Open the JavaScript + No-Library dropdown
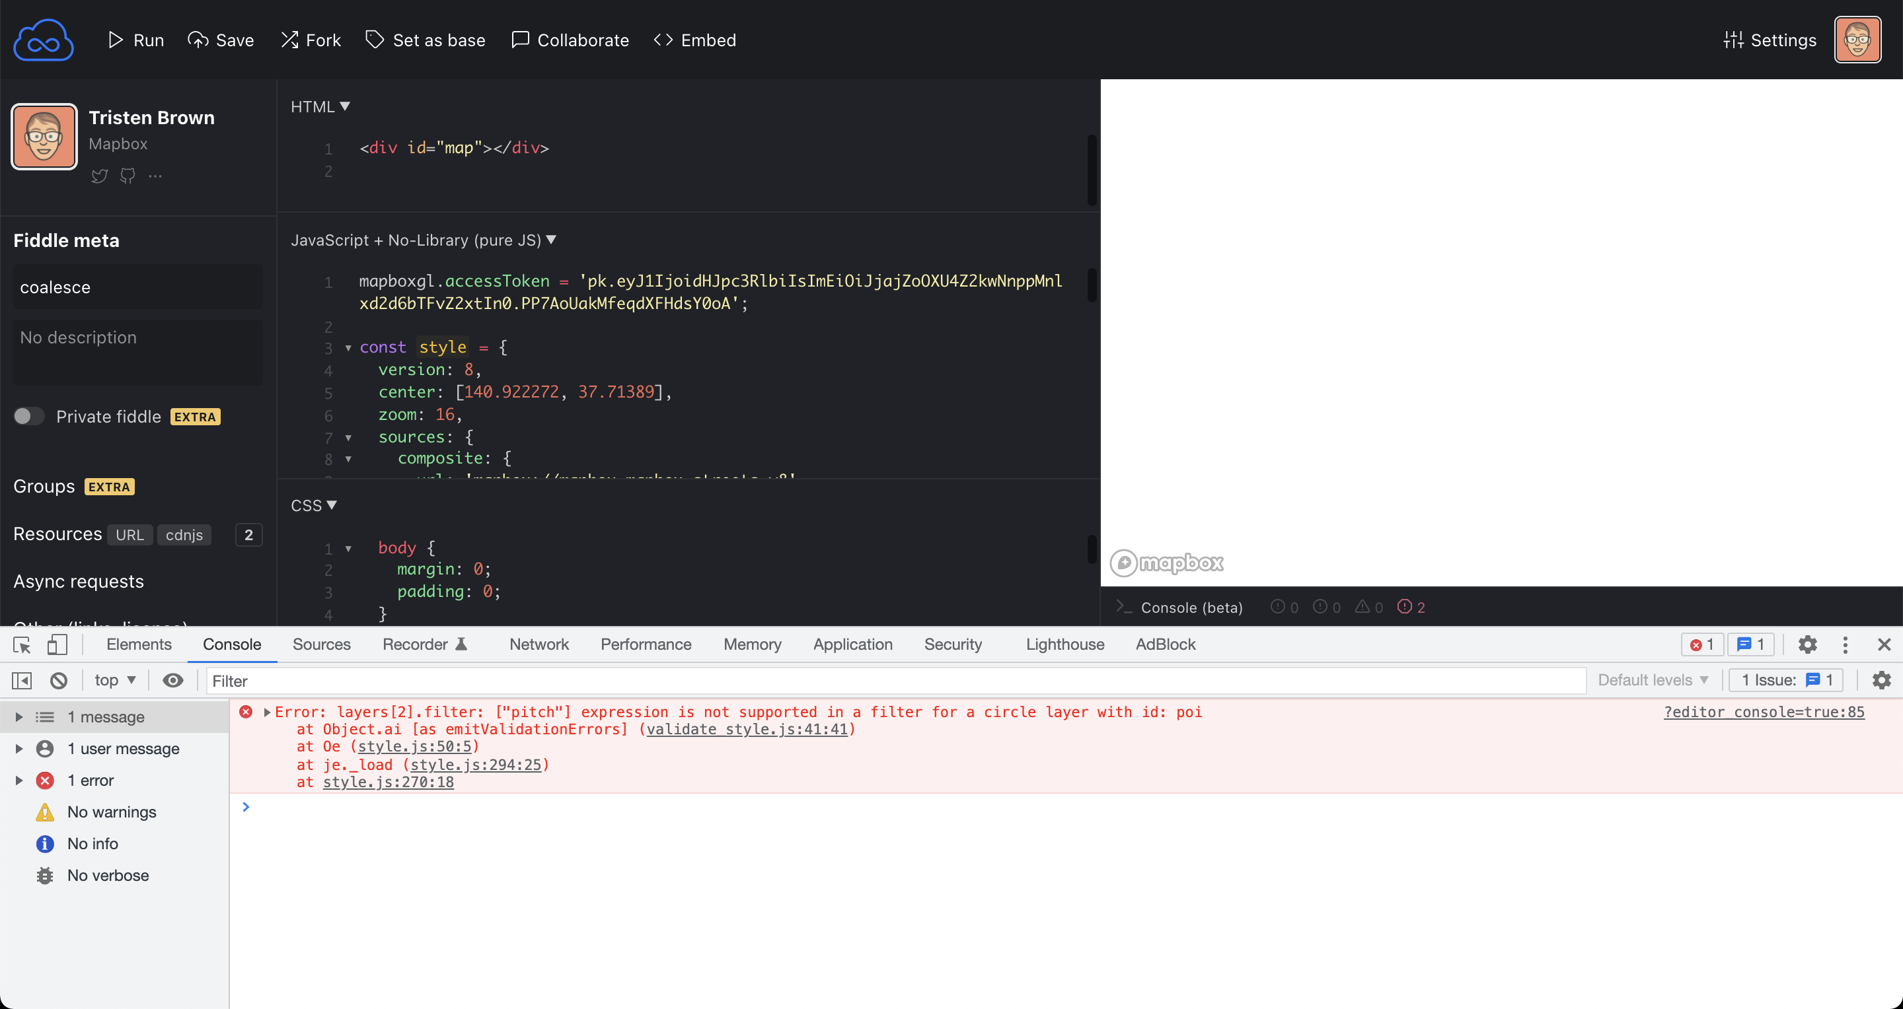The height and width of the screenshot is (1009, 1903). 424,240
